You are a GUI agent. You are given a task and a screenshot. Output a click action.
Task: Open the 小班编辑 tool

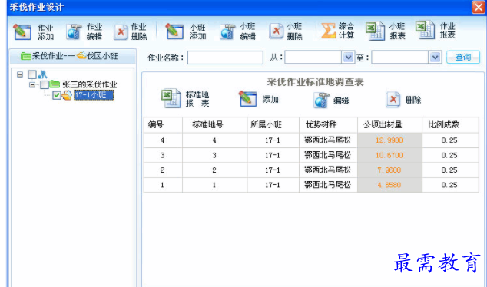coord(227,31)
